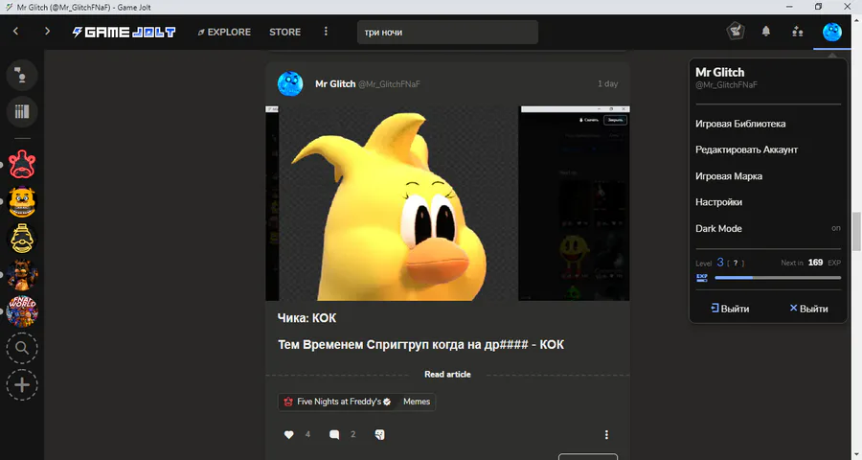This screenshot has width=862, height=460.
Task: Click the page vertical scrollbar thumb
Action: tap(856, 231)
